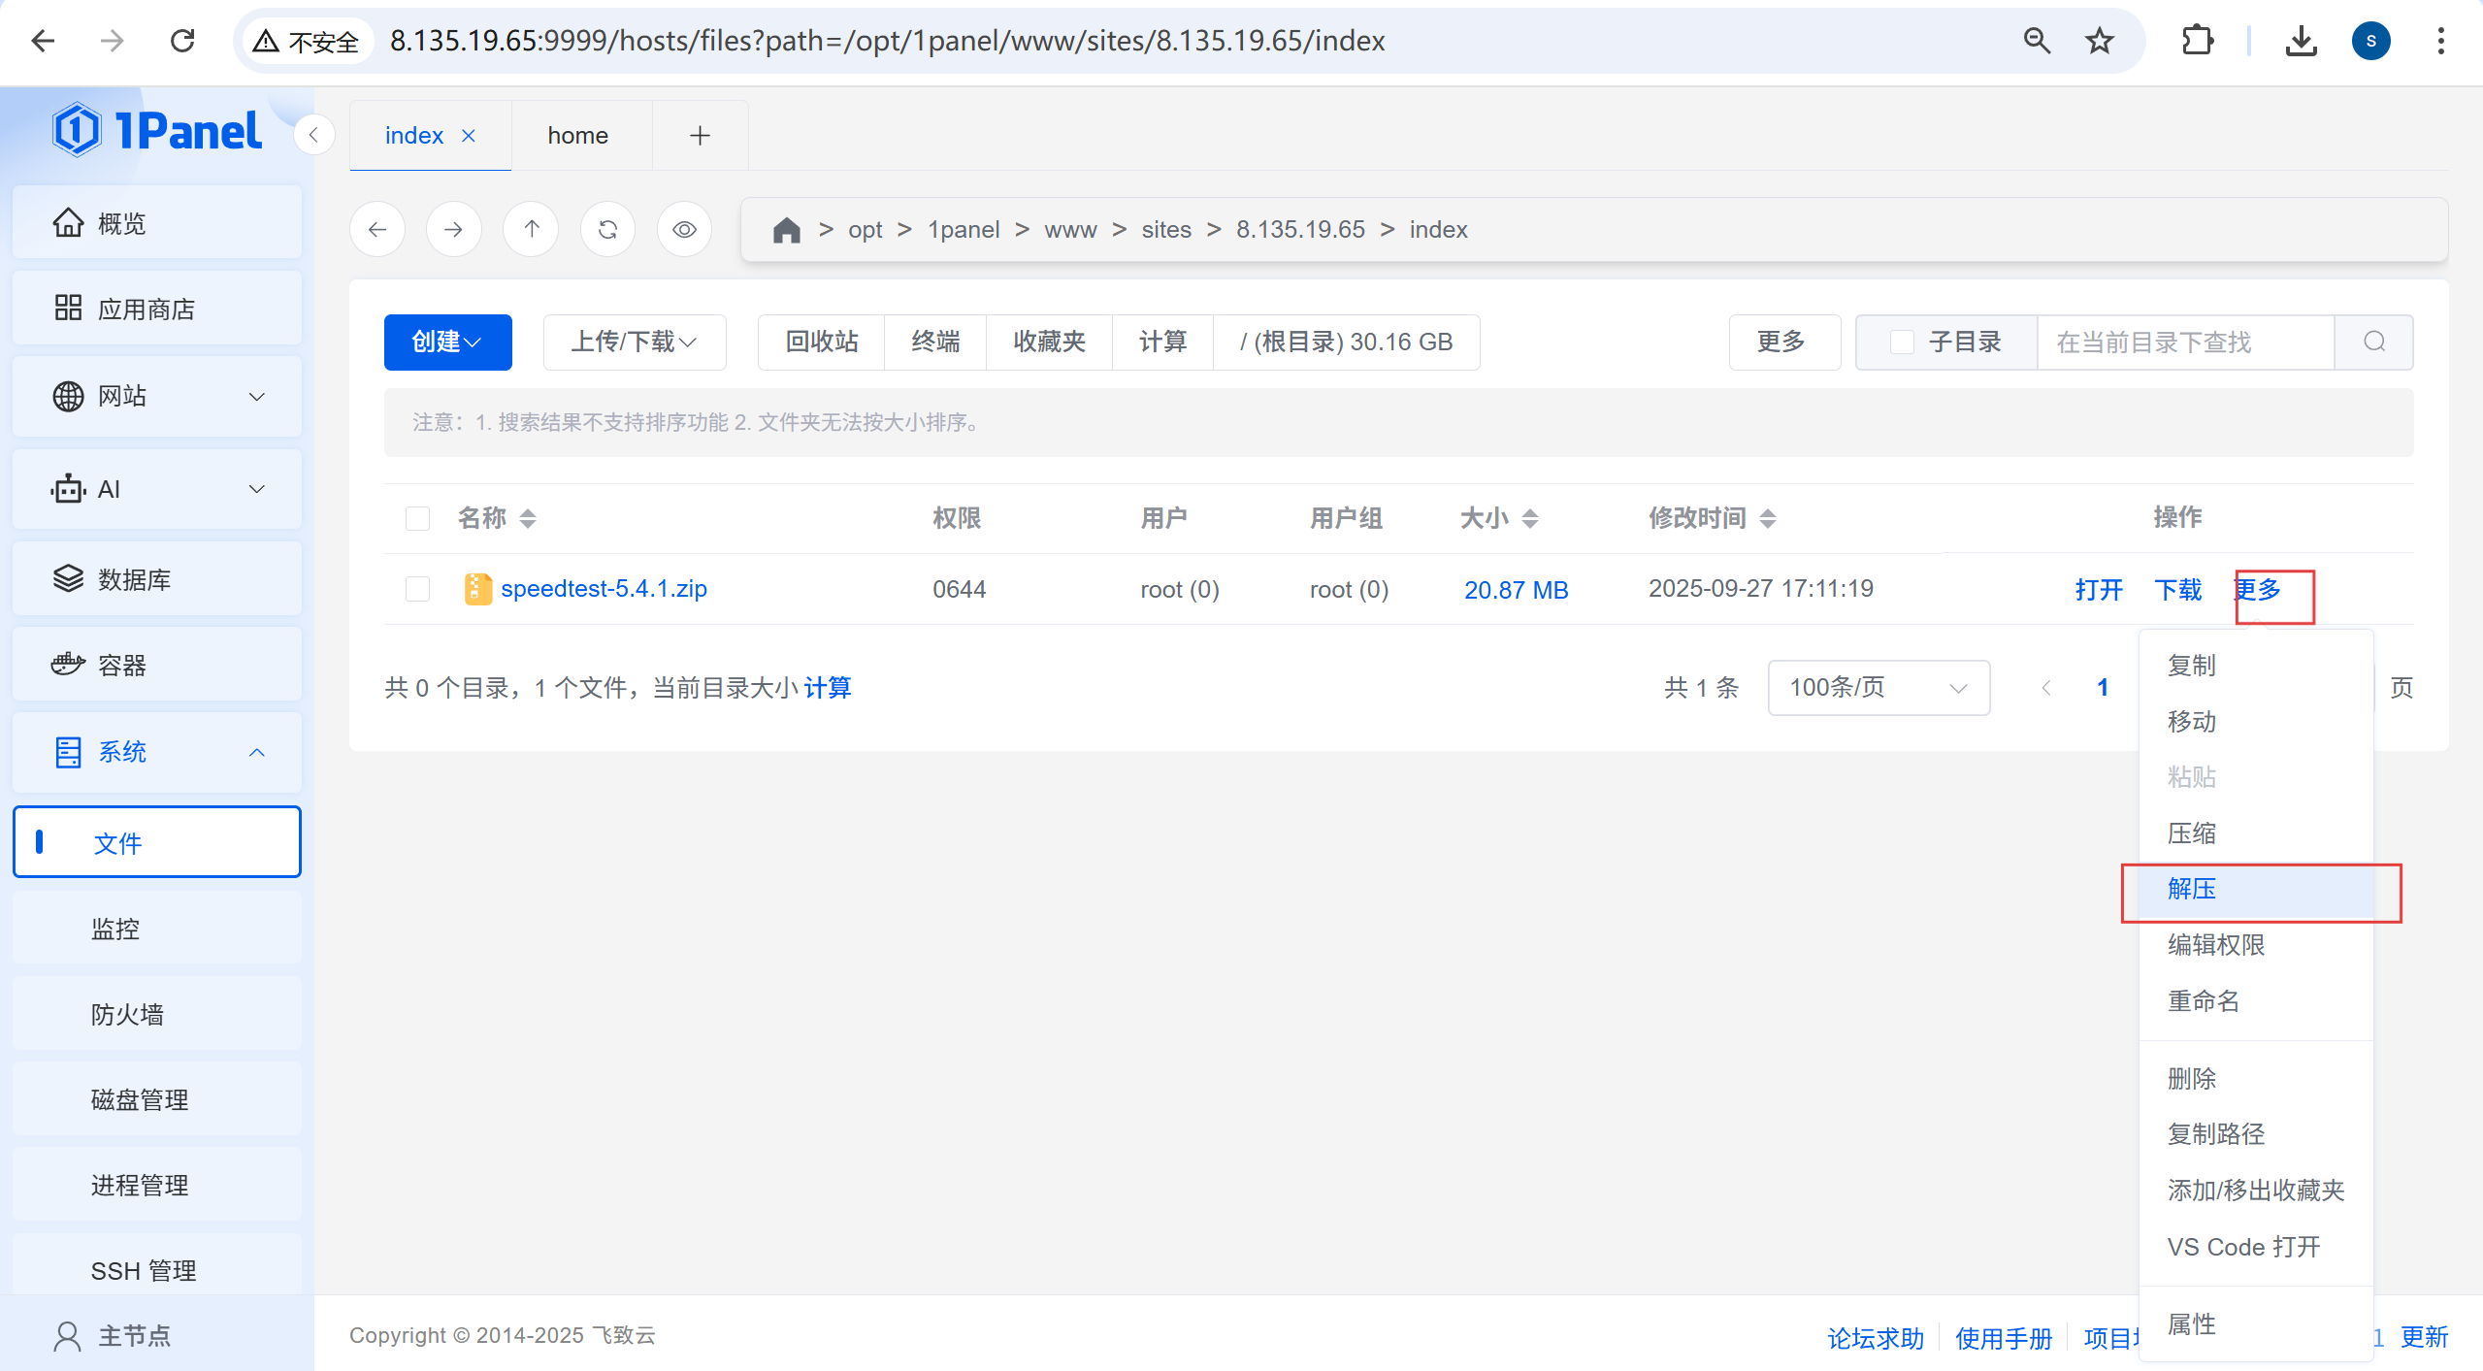Image resolution: width=2483 pixels, height=1371 pixels.
Task: Open the 100条/页 page size dropdown
Action: [x=1878, y=688]
